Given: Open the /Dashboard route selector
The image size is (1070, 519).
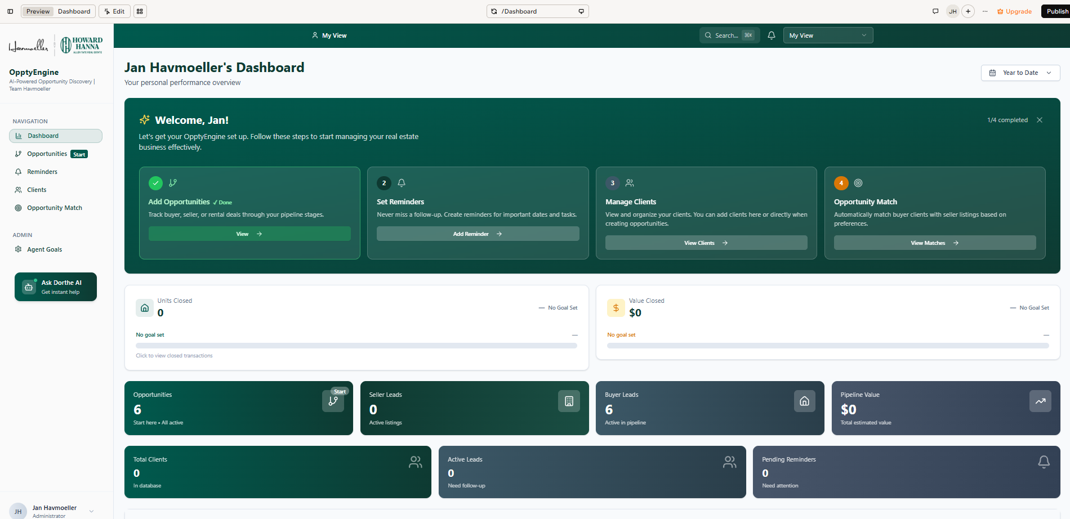Looking at the screenshot, I should (x=538, y=11).
